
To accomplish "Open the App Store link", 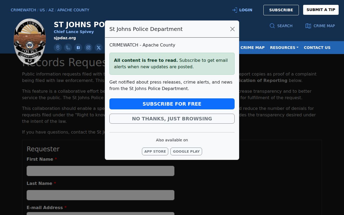I will click(155, 151).
